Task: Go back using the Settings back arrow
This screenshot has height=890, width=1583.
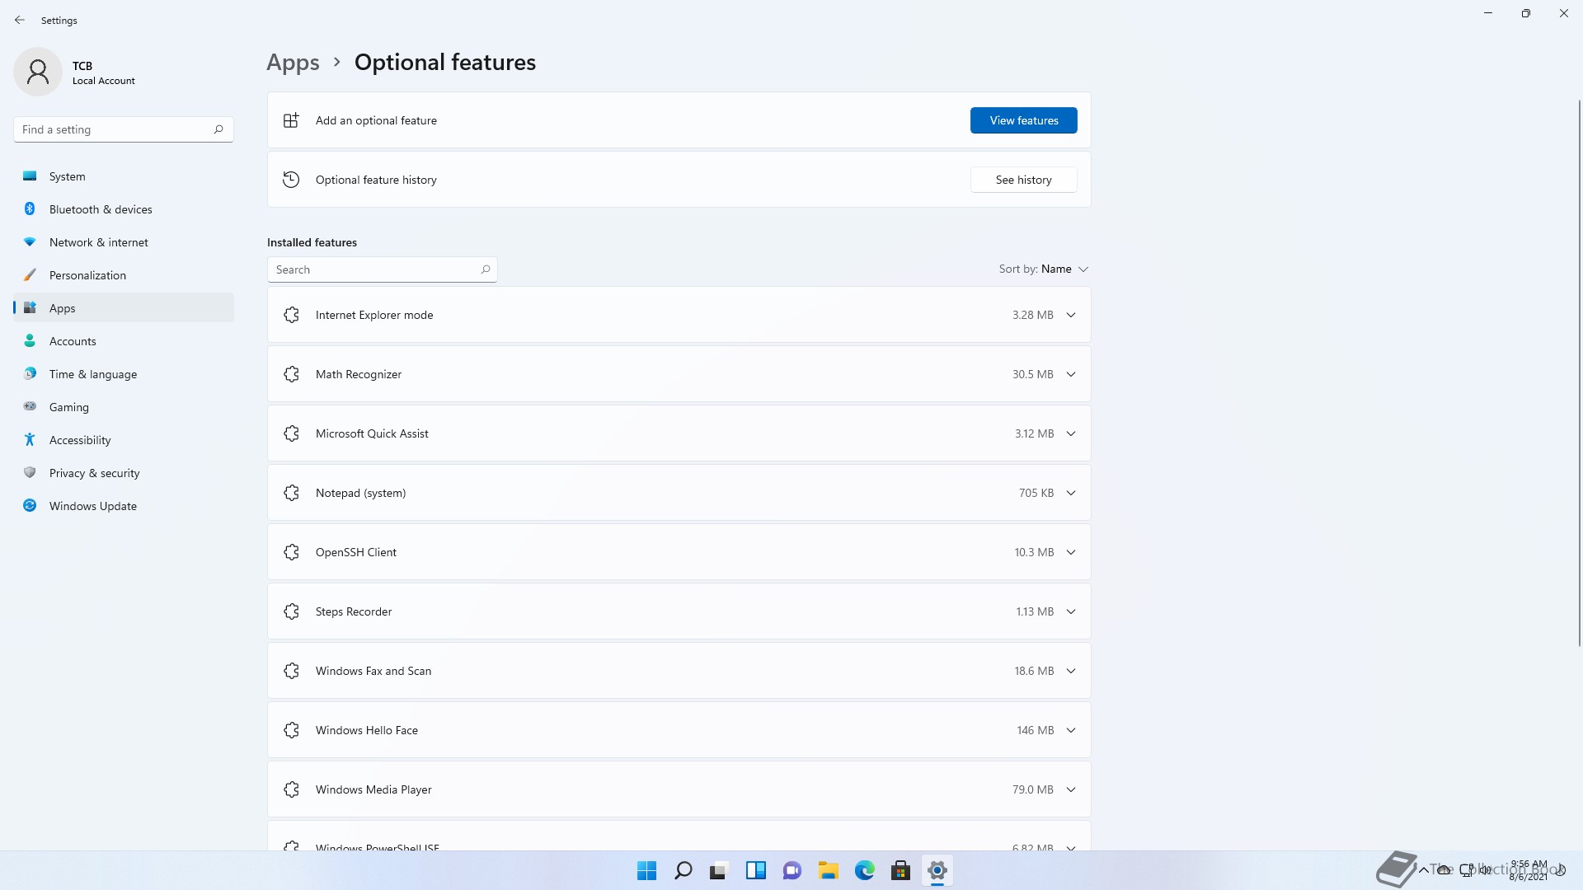Action: click(20, 20)
